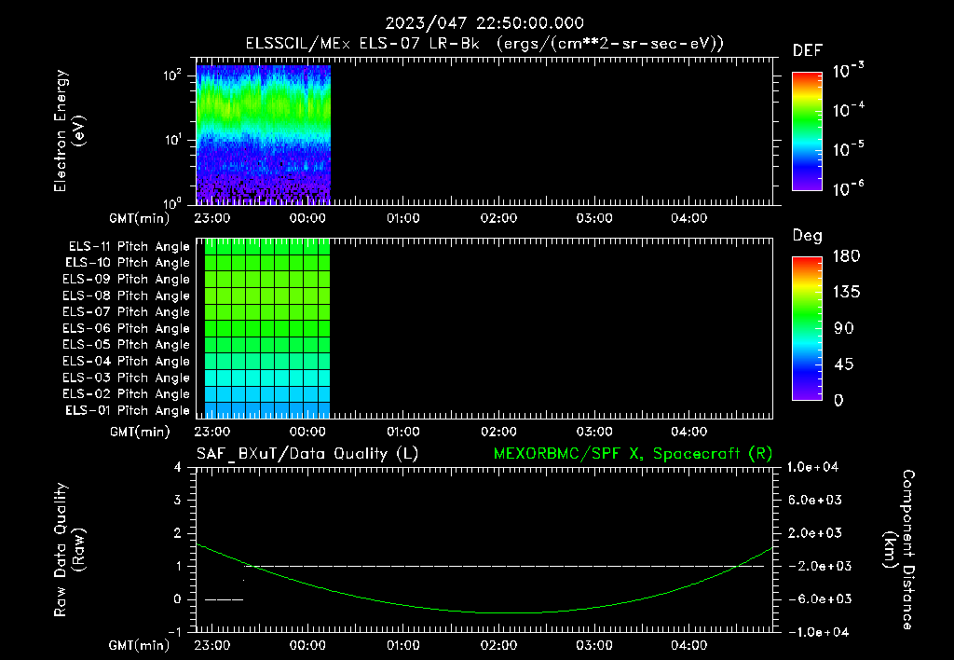Click the short data quality segment at 0

click(224, 599)
